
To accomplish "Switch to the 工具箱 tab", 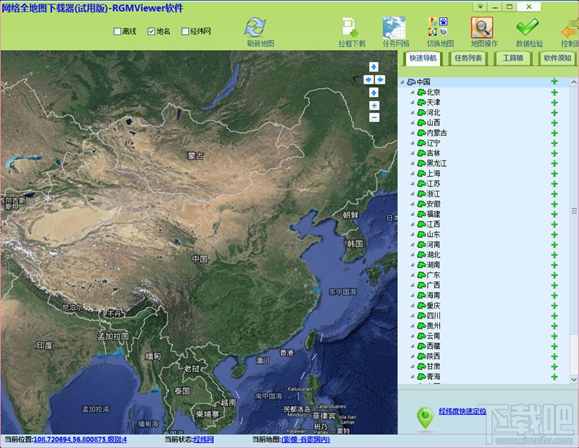I will click(x=513, y=59).
